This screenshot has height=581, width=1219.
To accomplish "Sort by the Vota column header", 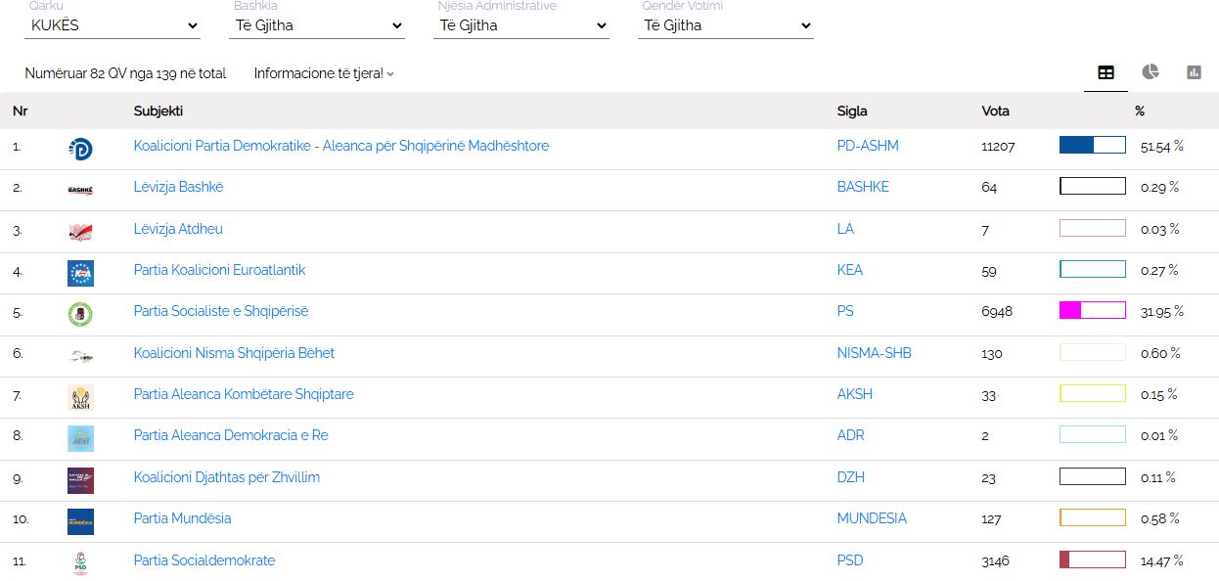I will (x=995, y=111).
